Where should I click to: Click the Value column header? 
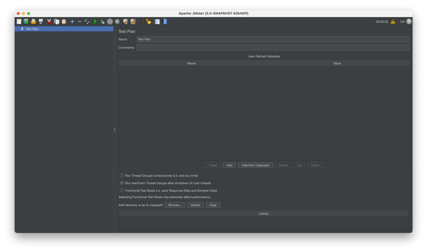pyautogui.click(x=337, y=63)
